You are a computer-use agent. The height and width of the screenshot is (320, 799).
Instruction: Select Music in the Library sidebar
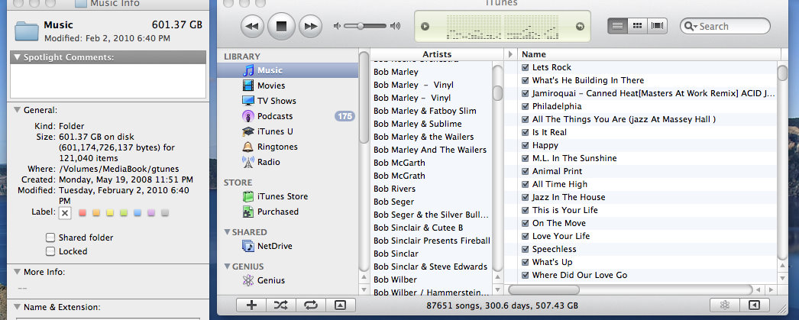click(288, 70)
